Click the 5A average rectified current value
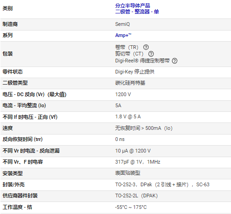The height and width of the screenshot is (214, 231). pos(118,105)
